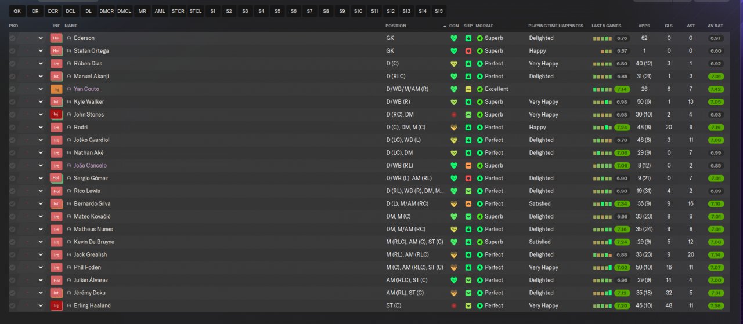Click John Stones' red Inj badge
The width and height of the screenshot is (743, 324).
[56, 115]
